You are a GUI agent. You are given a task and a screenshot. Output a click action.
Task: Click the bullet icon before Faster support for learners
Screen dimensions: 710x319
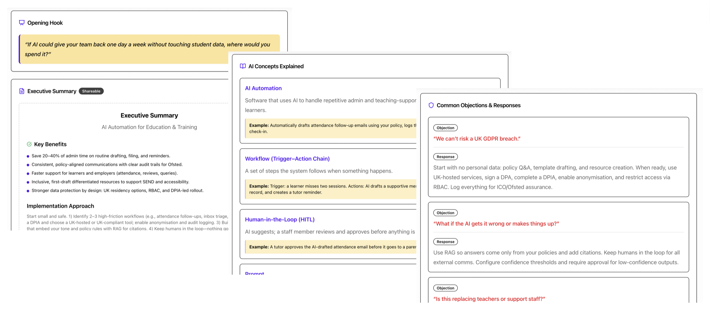coord(28,173)
